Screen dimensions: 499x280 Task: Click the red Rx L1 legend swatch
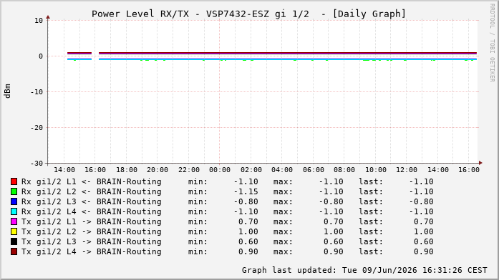[14, 181]
